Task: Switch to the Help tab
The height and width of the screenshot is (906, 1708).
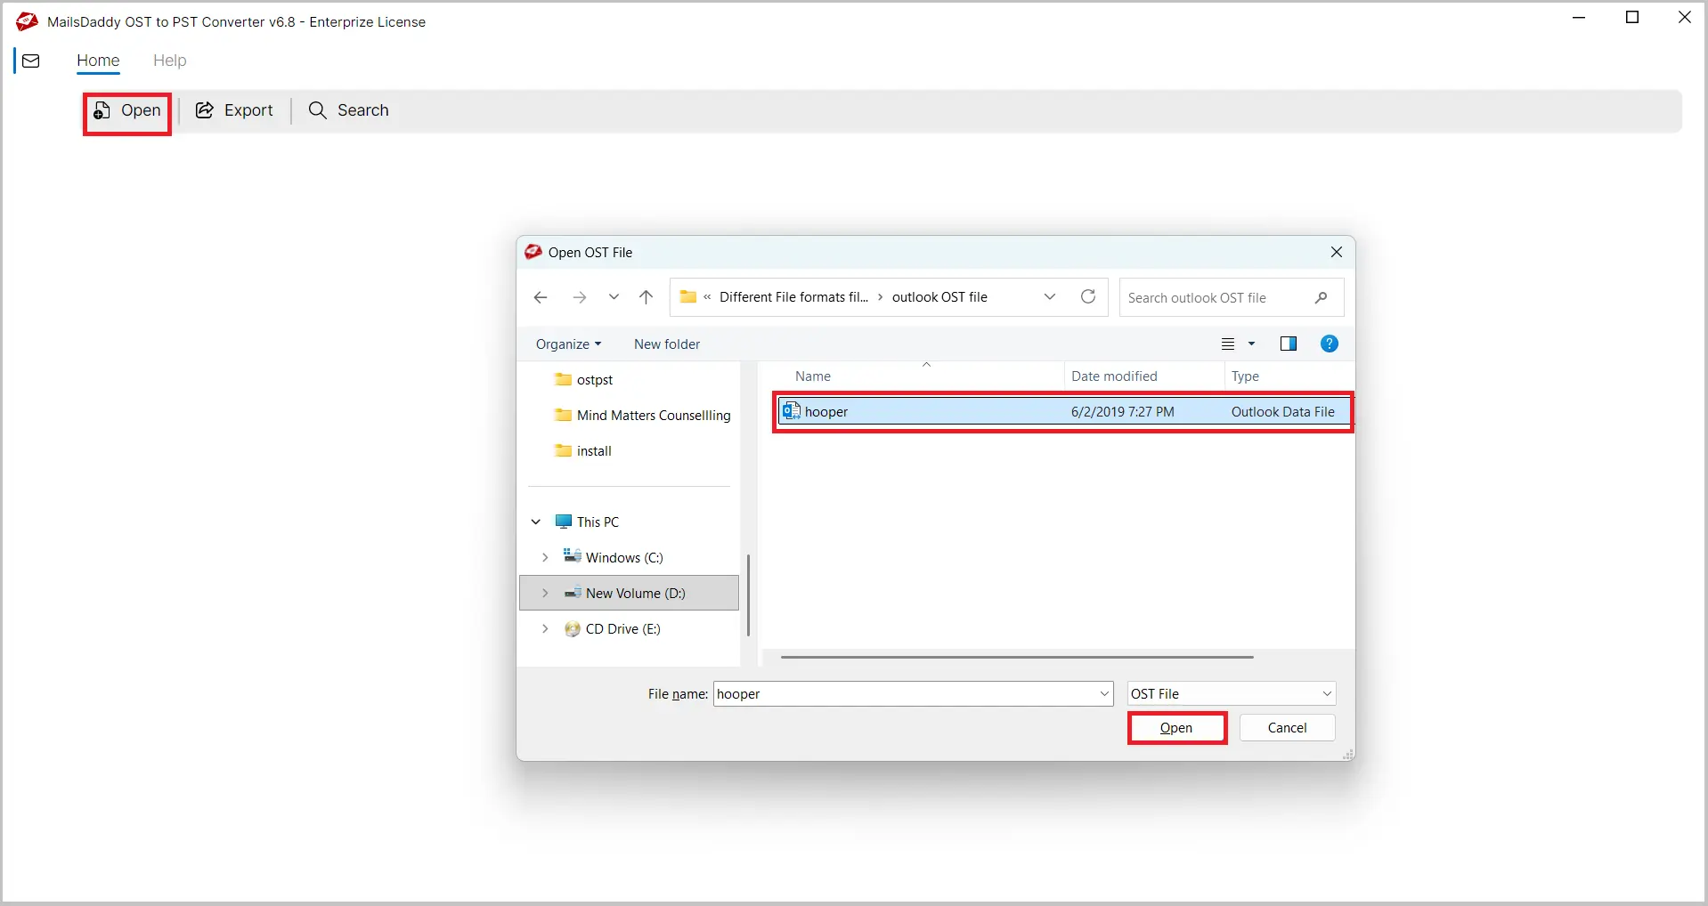Action: [x=169, y=61]
